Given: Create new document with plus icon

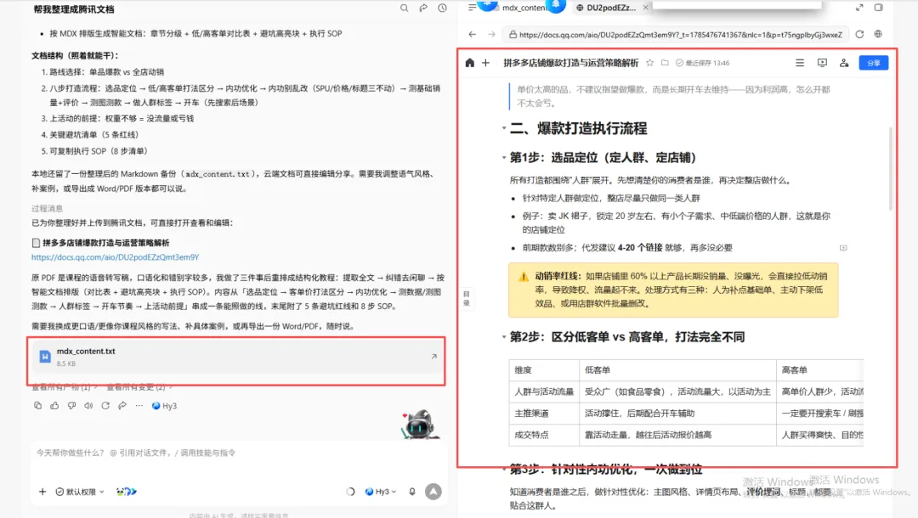Looking at the screenshot, I should [486, 63].
